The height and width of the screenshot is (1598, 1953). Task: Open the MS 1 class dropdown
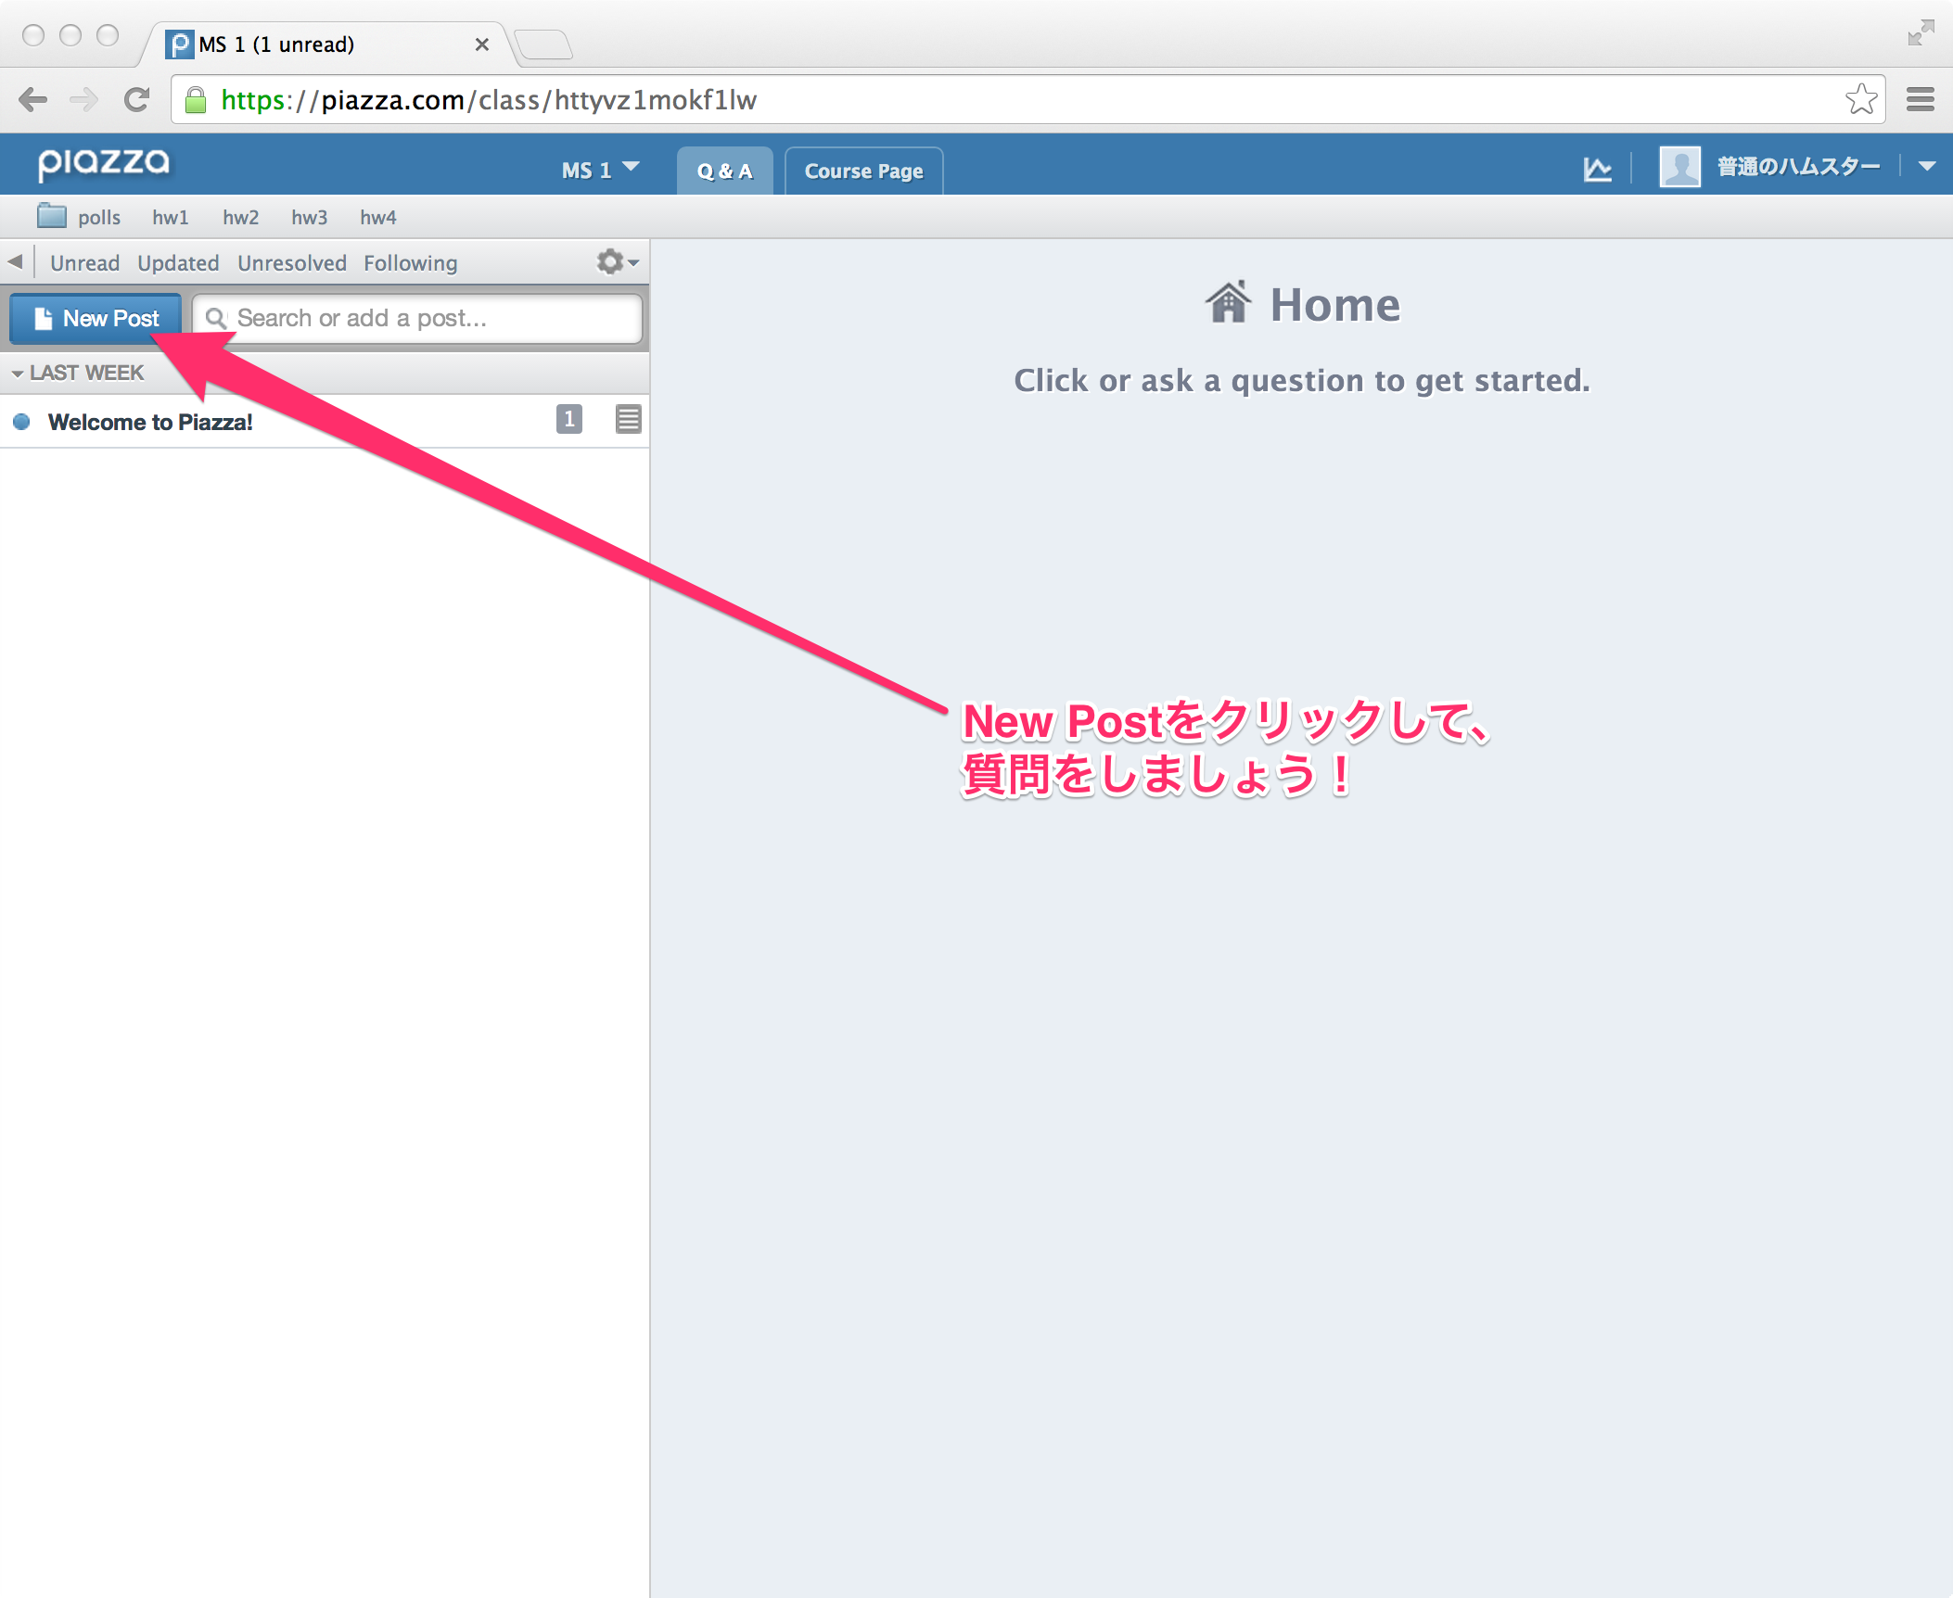599,170
